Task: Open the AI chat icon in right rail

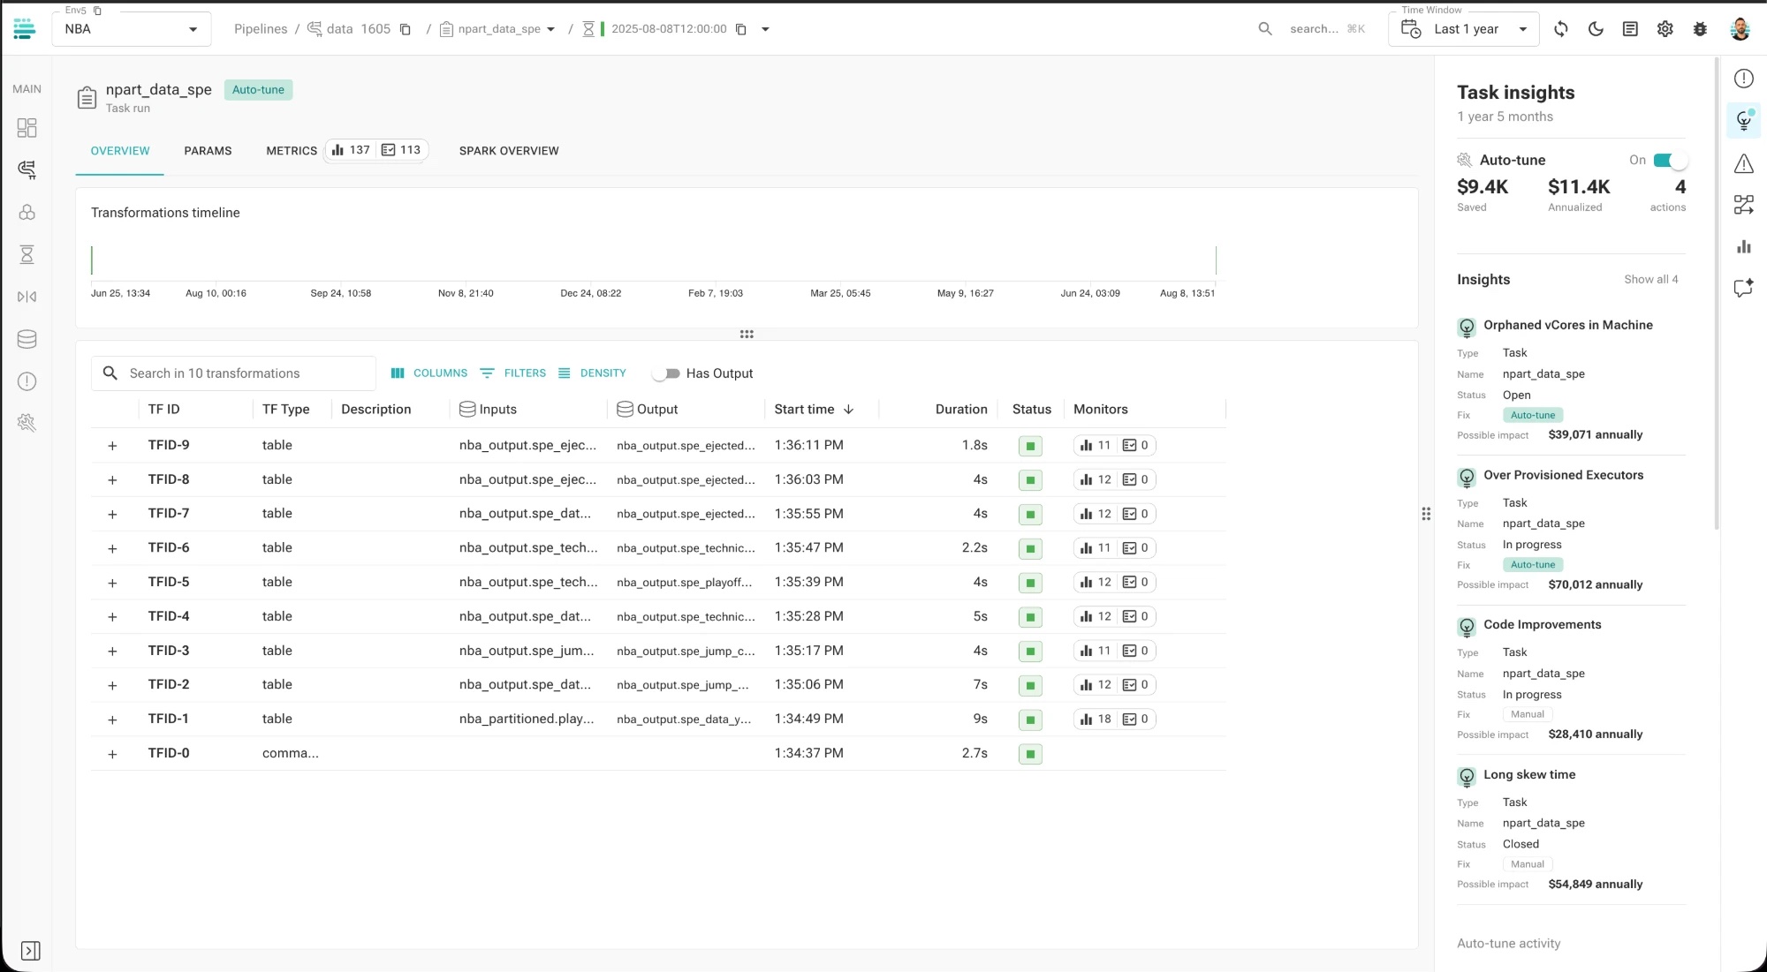Action: point(1743,288)
